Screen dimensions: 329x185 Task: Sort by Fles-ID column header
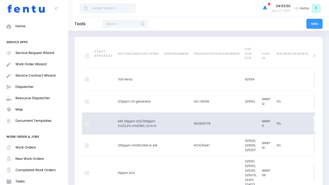pyautogui.click(x=267, y=56)
